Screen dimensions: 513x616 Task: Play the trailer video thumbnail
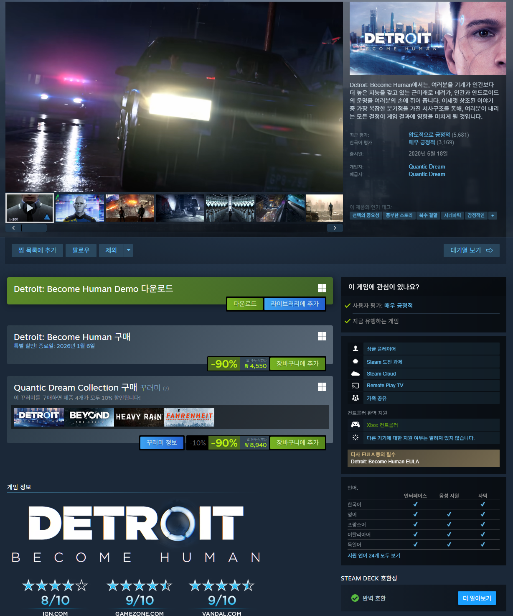[x=30, y=208]
